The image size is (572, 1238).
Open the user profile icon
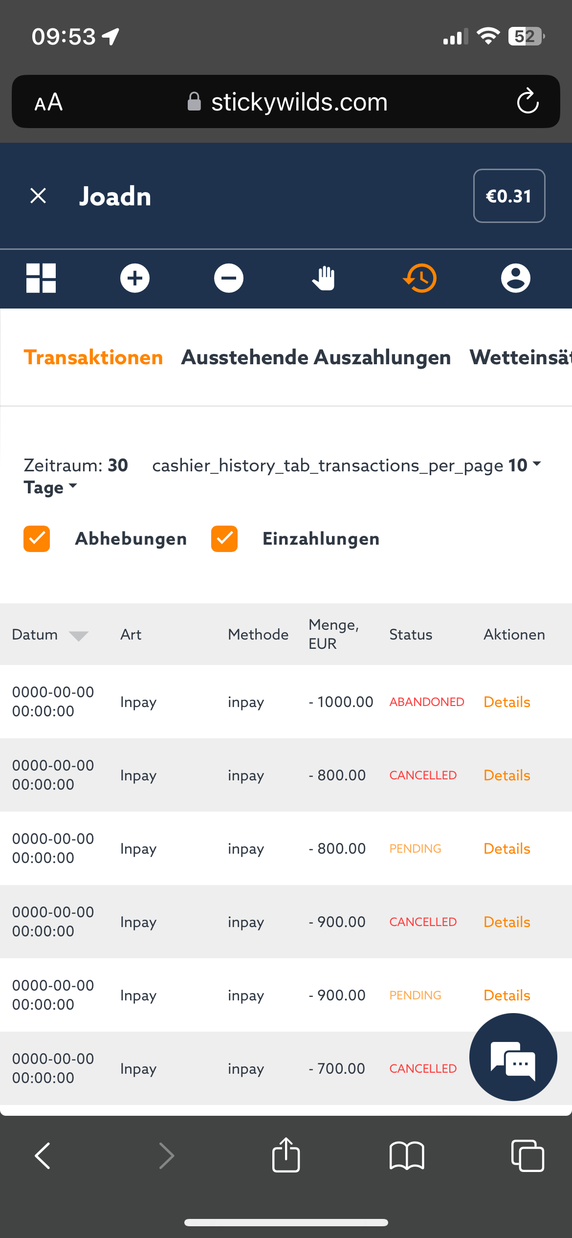point(515,278)
